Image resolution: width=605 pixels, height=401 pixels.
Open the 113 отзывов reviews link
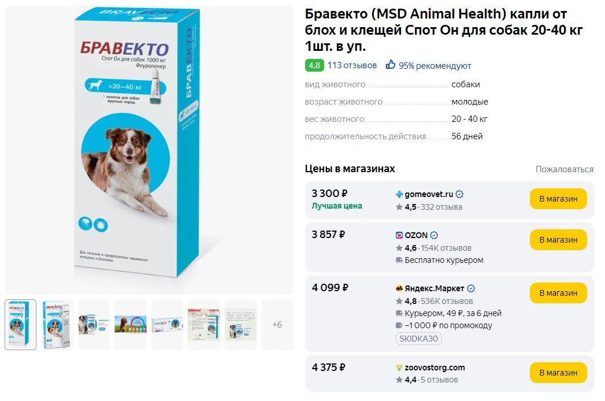pyautogui.click(x=352, y=65)
